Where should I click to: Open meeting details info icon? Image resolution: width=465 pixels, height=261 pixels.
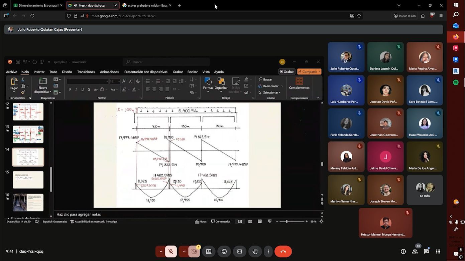pyautogui.click(x=403, y=251)
